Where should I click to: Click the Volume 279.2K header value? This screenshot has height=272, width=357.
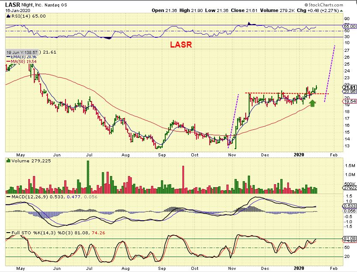277,10
